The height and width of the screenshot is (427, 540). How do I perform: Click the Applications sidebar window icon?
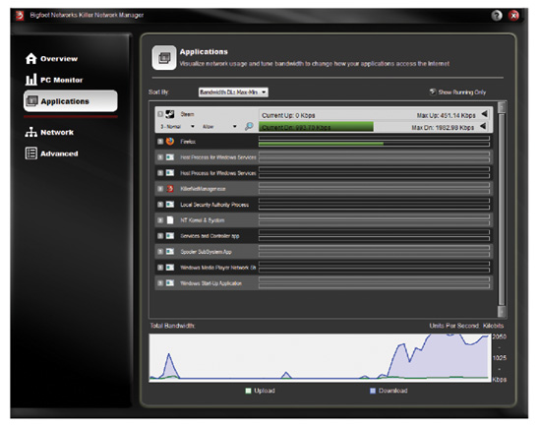32,101
